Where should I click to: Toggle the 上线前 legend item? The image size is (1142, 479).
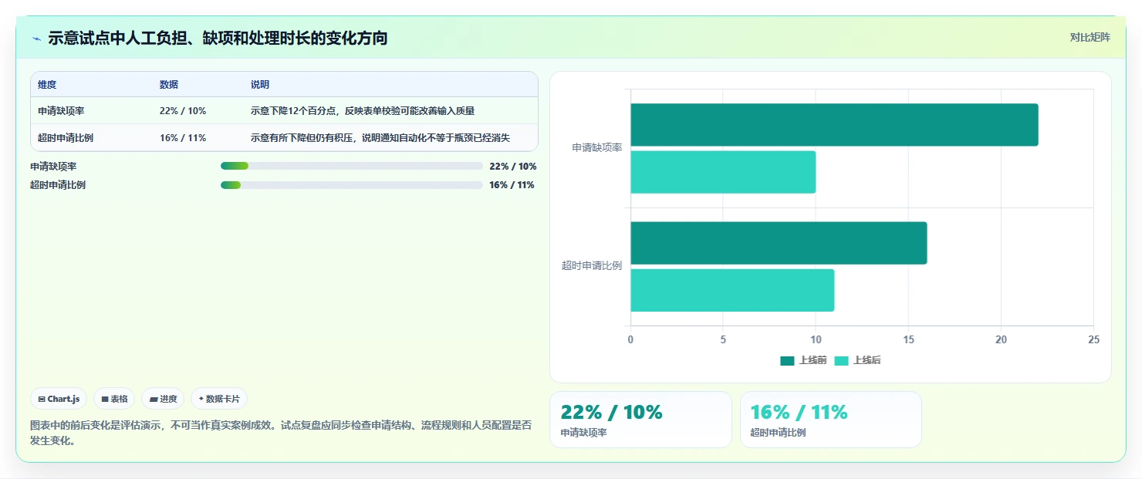pyautogui.click(x=803, y=360)
